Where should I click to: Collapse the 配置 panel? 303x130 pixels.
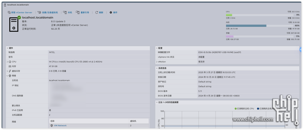coord(157,48)
